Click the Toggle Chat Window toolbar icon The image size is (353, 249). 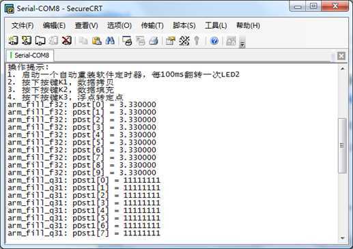point(231,41)
